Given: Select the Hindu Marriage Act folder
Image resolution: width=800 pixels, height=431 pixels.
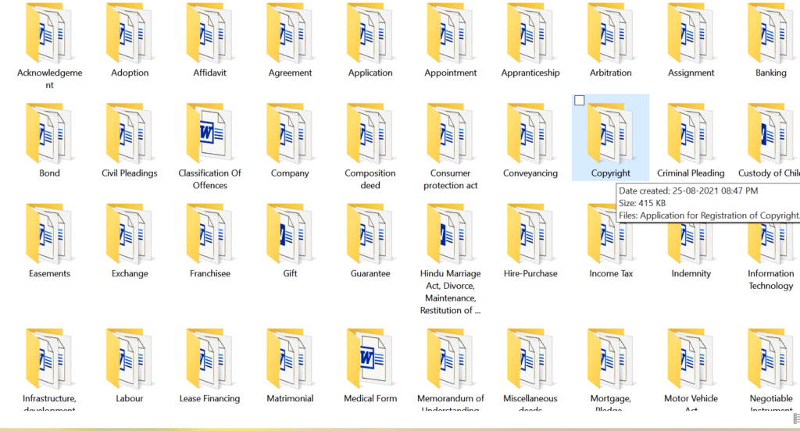Looking at the screenshot, I should pos(450,234).
